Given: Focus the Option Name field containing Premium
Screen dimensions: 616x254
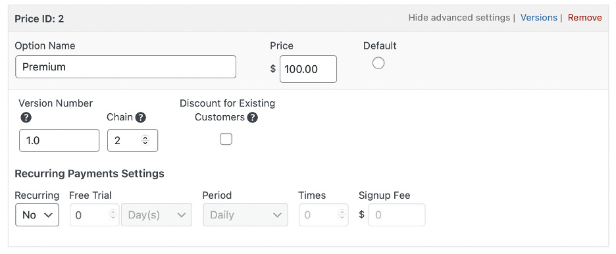Looking at the screenshot, I should pos(126,66).
